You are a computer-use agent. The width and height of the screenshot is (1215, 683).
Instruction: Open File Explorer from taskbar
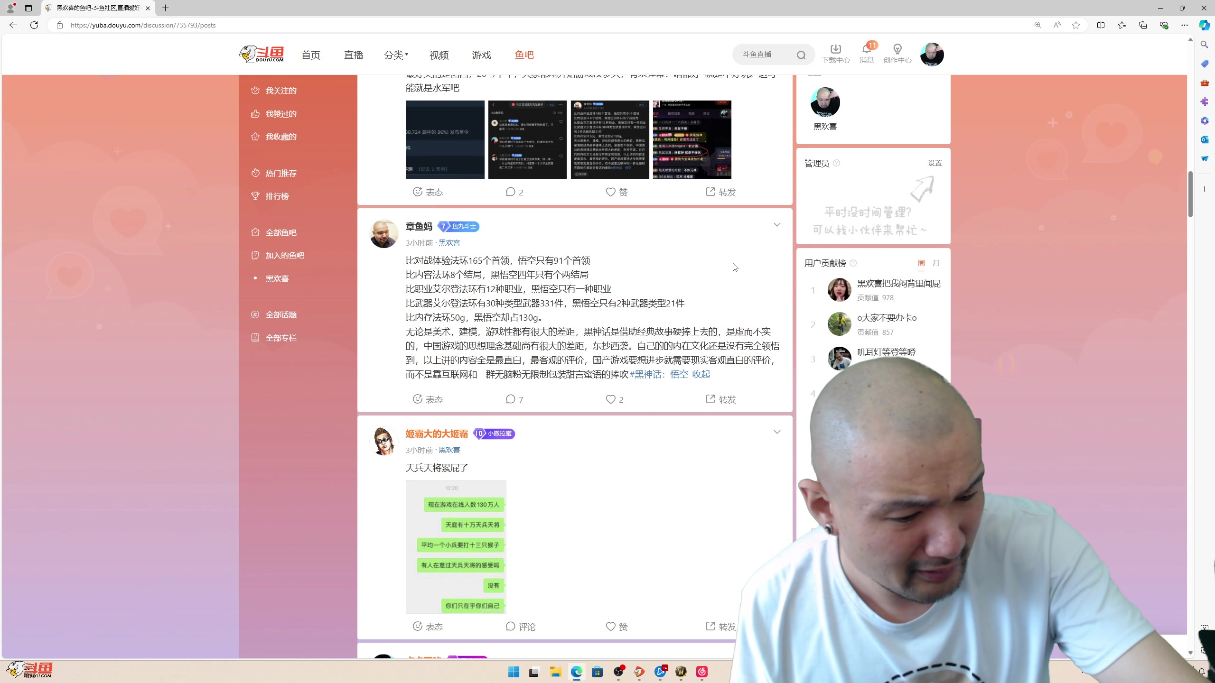coord(555,672)
